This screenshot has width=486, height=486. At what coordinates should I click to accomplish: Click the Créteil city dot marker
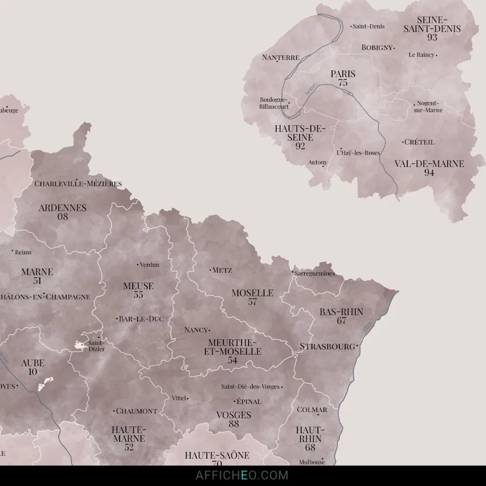tap(402, 141)
